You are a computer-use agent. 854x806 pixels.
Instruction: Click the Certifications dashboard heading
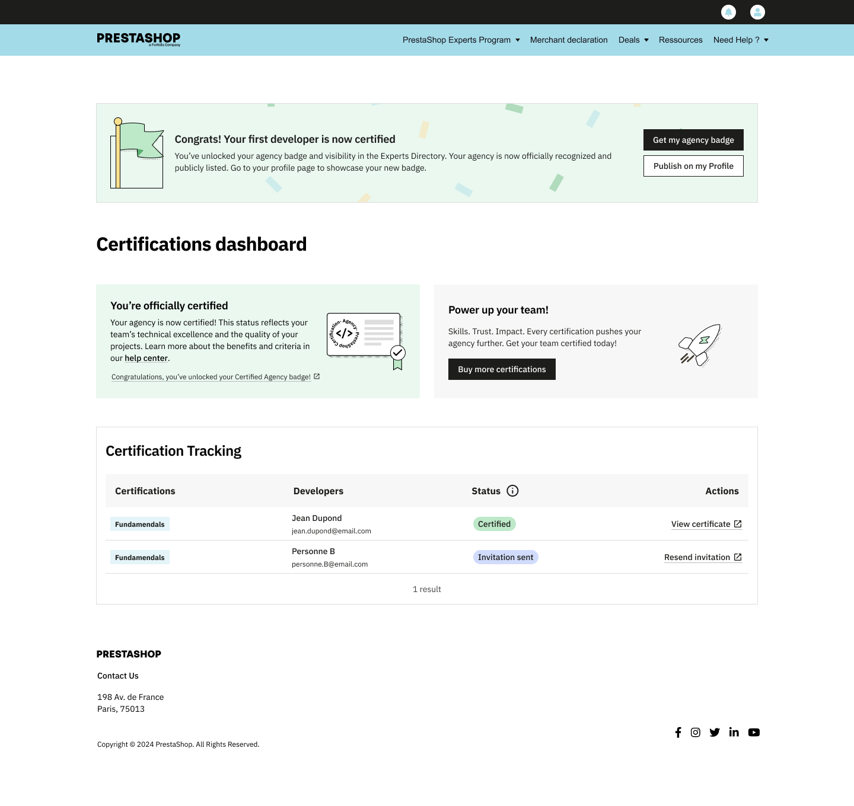point(202,244)
